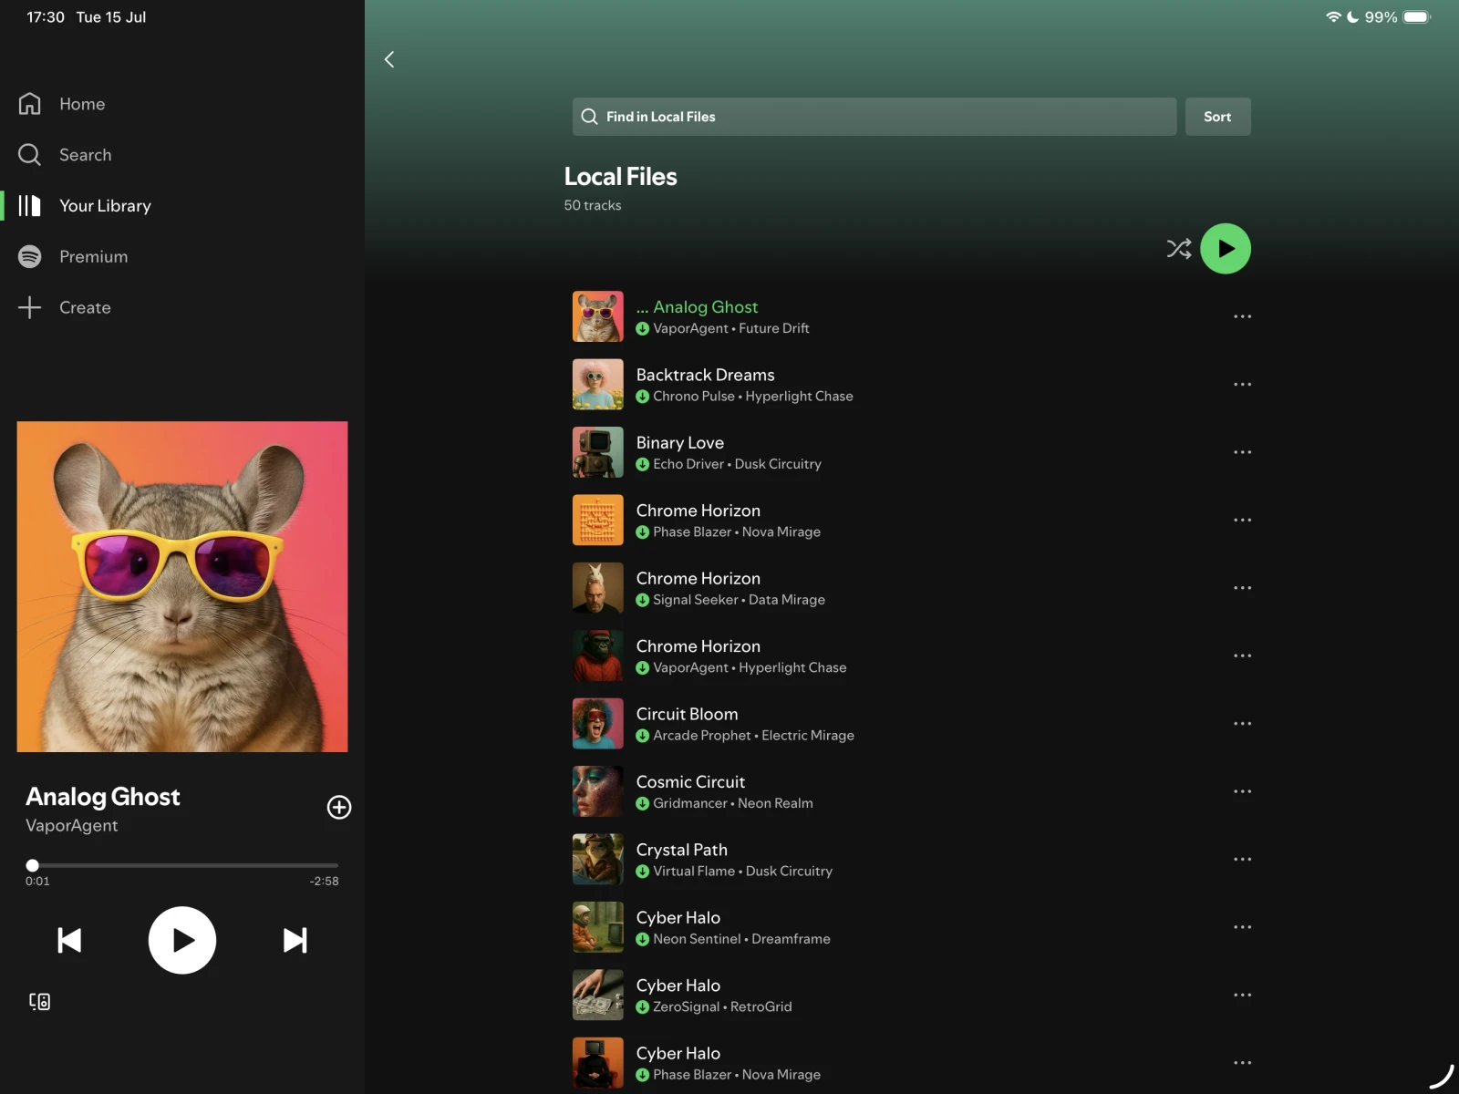Open the Sort options

(x=1216, y=117)
